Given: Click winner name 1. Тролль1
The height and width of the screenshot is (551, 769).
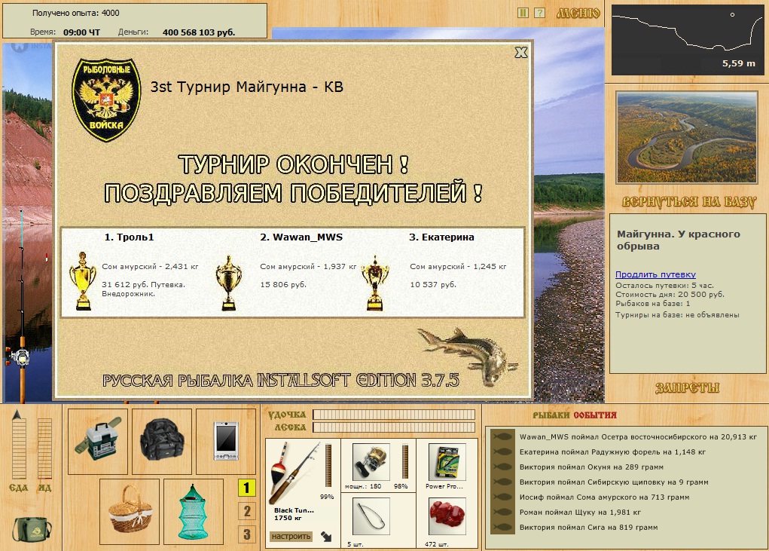Looking at the screenshot, I should (129, 237).
